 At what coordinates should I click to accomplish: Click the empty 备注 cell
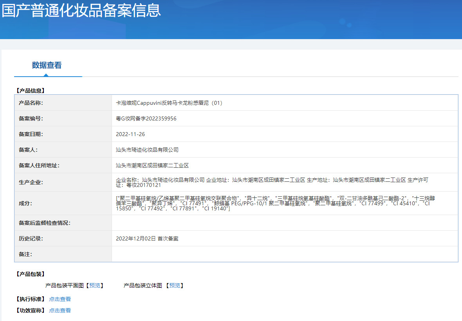click(x=285, y=254)
